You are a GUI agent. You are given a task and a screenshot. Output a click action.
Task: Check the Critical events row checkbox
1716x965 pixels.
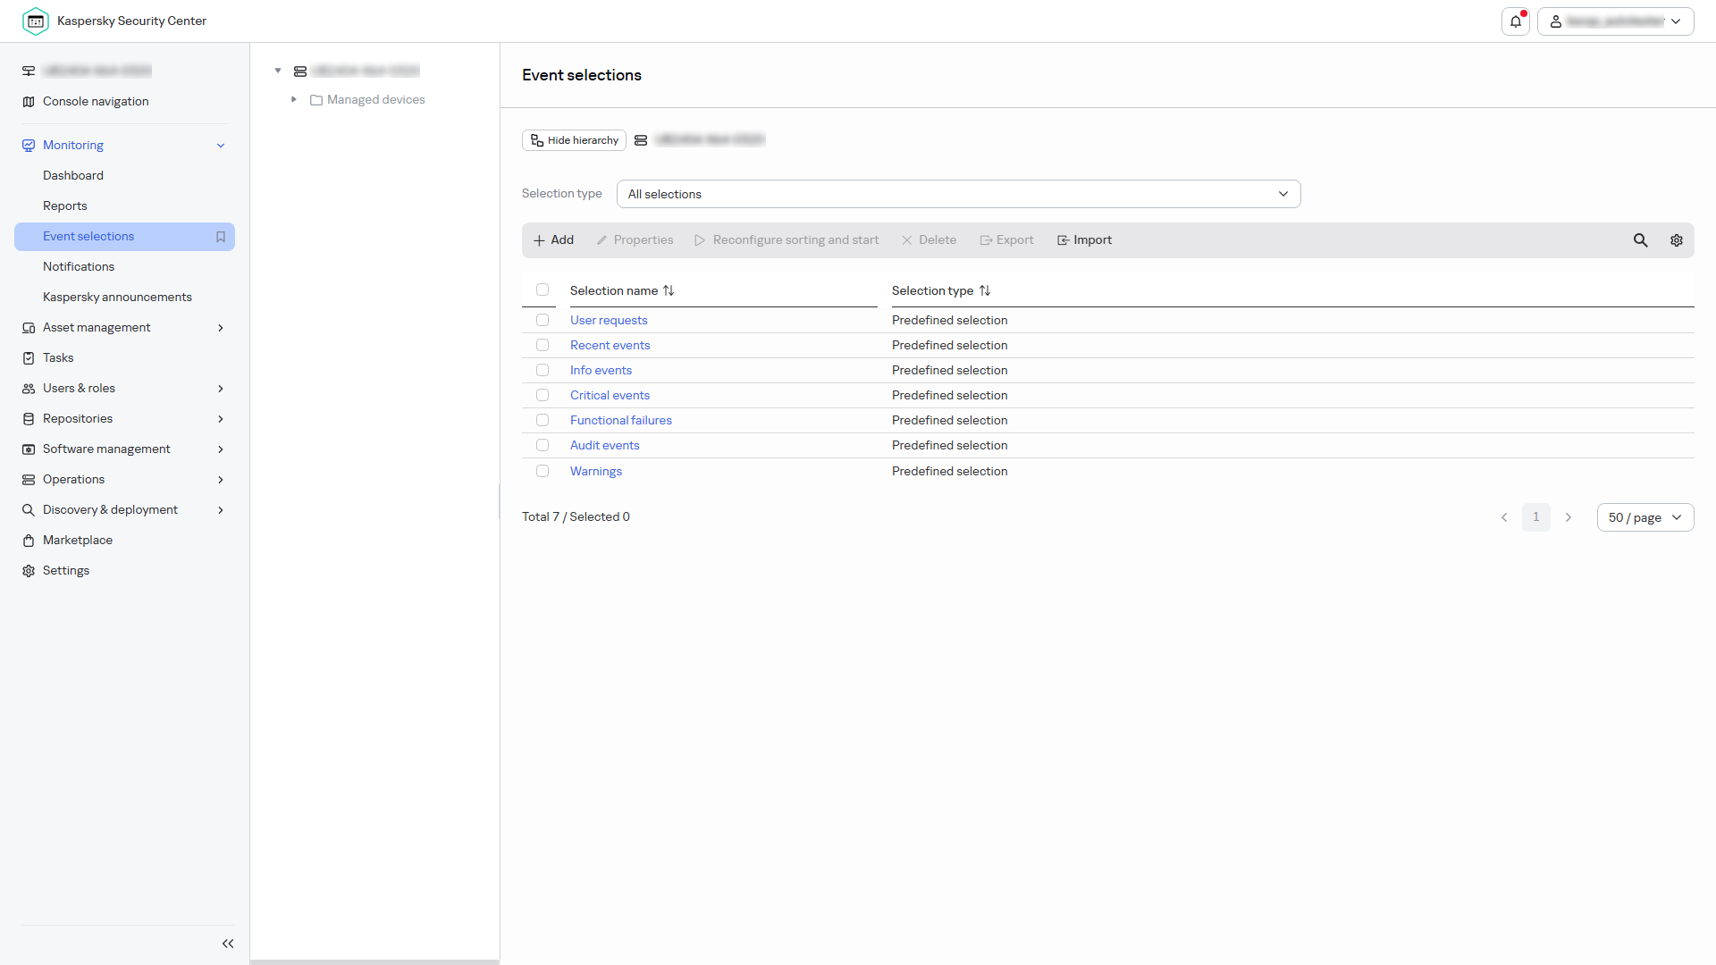[543, 395]
